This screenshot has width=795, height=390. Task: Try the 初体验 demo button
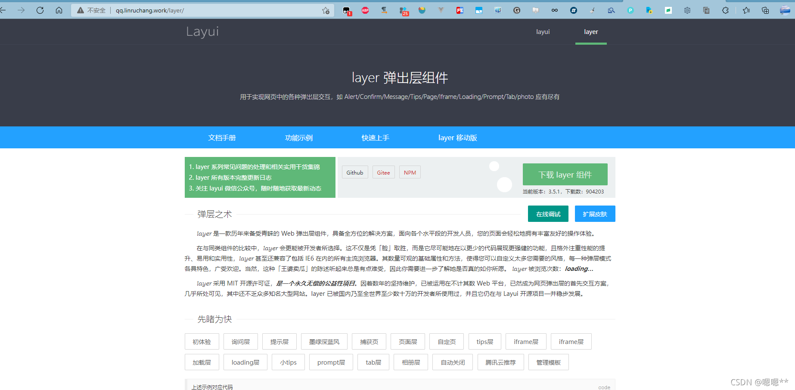coord(202,341)
